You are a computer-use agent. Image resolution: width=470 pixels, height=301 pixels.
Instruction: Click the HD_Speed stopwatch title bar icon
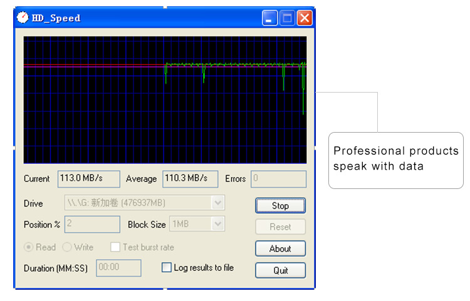[23, 18]
